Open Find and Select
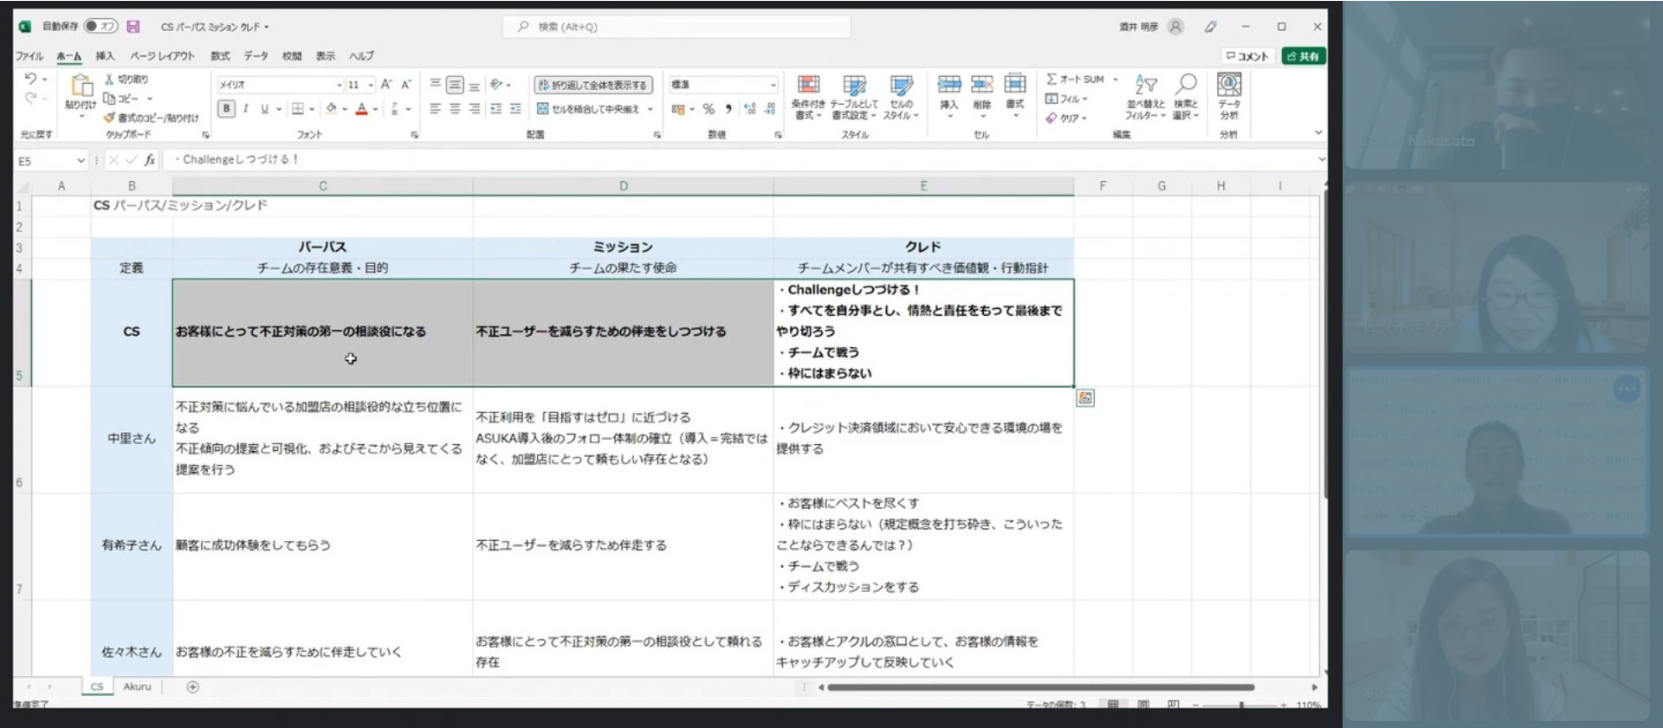Screen dimensions: 1663x728 point(1186,96)
